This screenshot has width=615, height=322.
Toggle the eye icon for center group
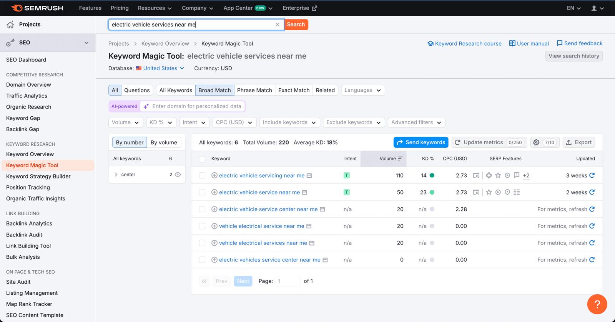coord(178,175)
